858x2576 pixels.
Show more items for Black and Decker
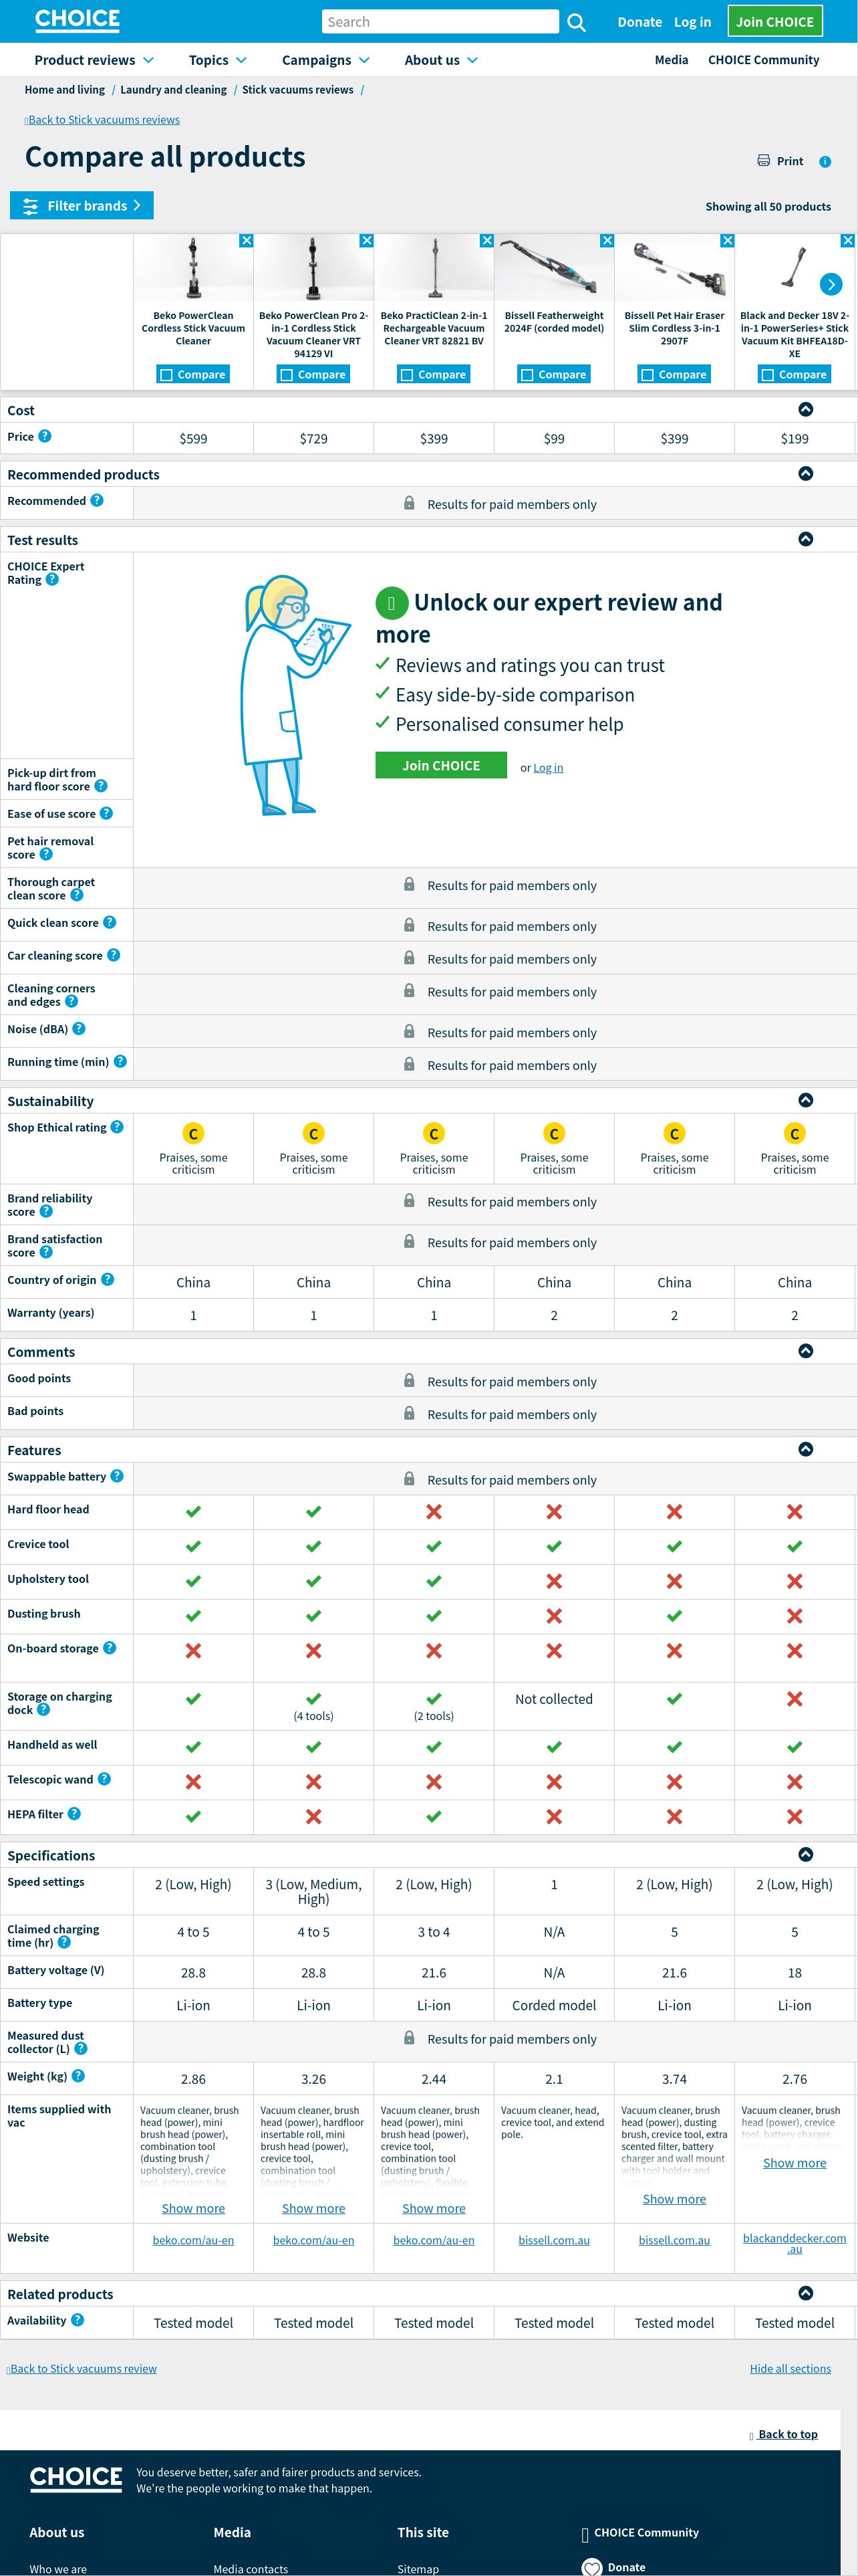point(794,2163)
